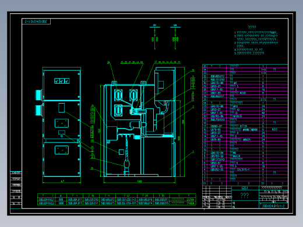Click the left single-line diagram symbol at top

tap(154, 37)
